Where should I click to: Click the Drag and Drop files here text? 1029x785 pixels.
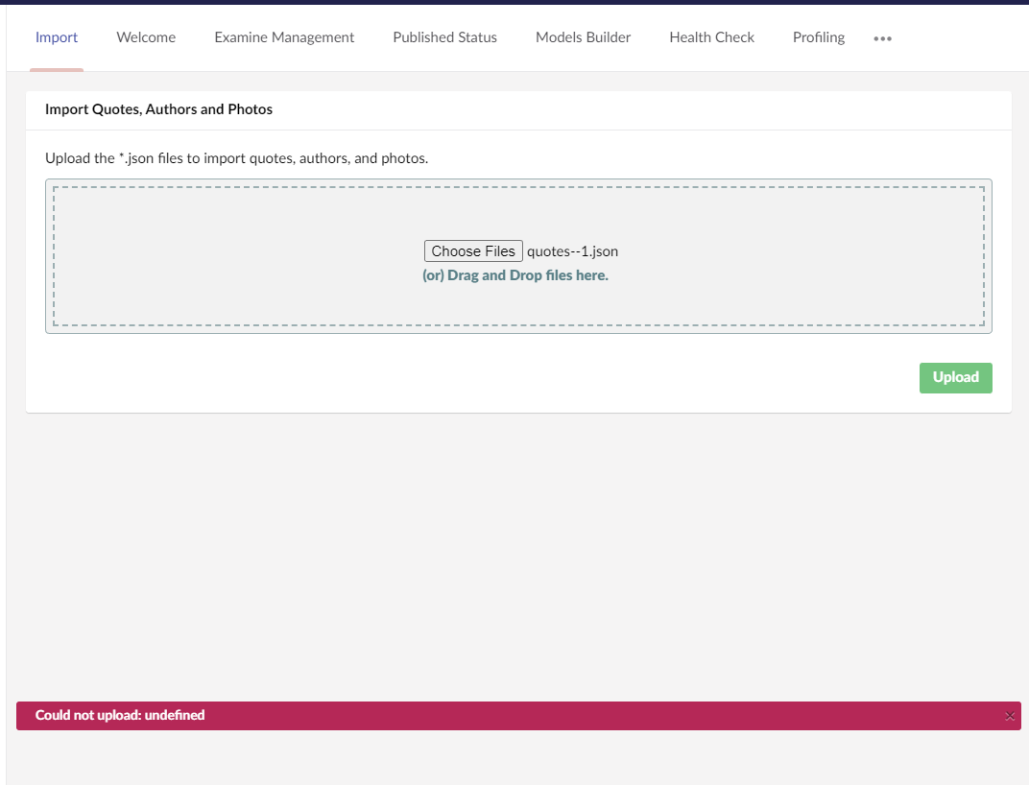pos(515,275)
